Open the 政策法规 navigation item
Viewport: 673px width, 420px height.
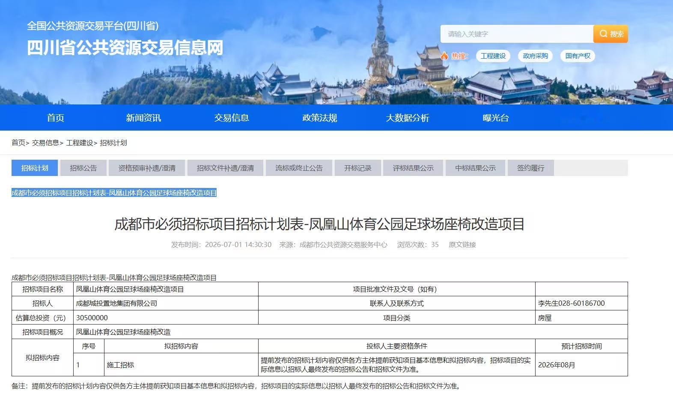(320, 118)
